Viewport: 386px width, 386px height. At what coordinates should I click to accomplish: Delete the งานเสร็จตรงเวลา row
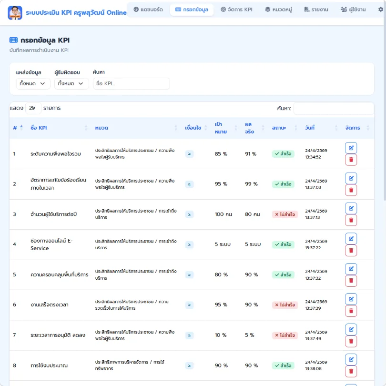click(x=351, y=311)
